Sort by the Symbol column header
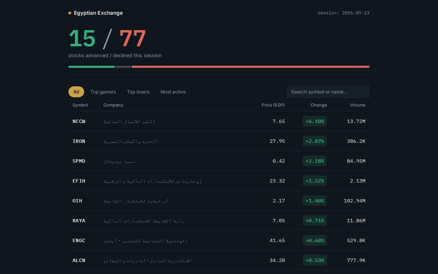Screen dimensions: 438x274 pos(80,105)
